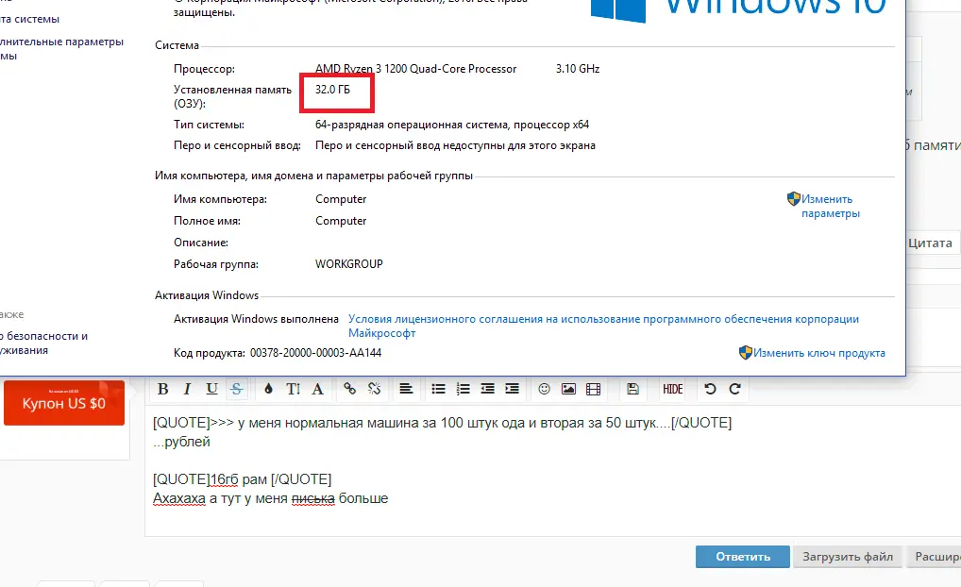
Task: Undo the last edit in editor
Action: [710, 389]
